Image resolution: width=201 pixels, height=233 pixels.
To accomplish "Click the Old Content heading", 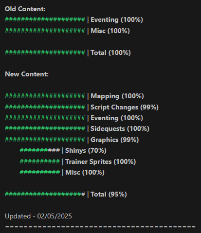I will tap(25, 9).
